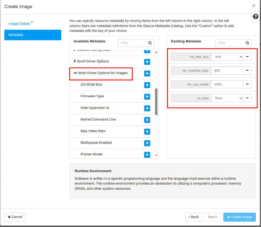Remove the hw_machine_type metadata entry

tap(247, 71)
